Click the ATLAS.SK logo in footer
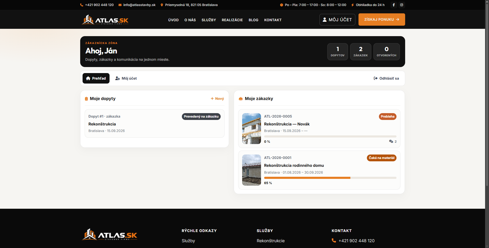The height and width of the screenshot is (248, 489). 110,235
